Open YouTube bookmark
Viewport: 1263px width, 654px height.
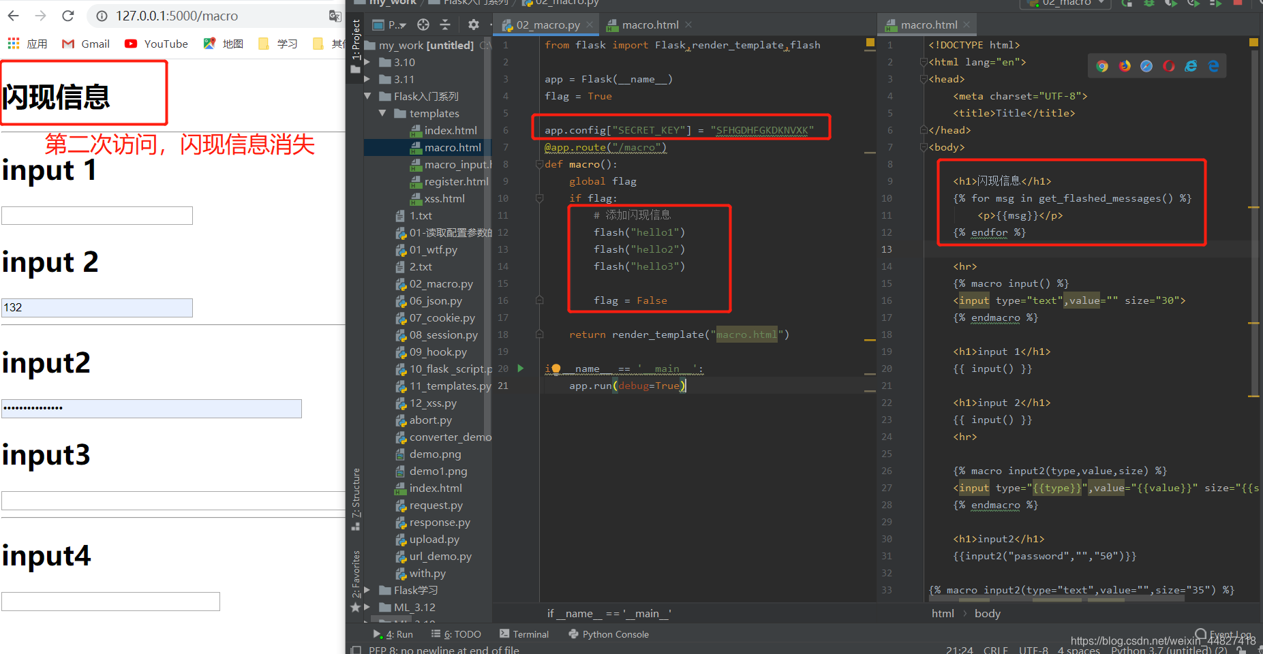coord(156,44)
